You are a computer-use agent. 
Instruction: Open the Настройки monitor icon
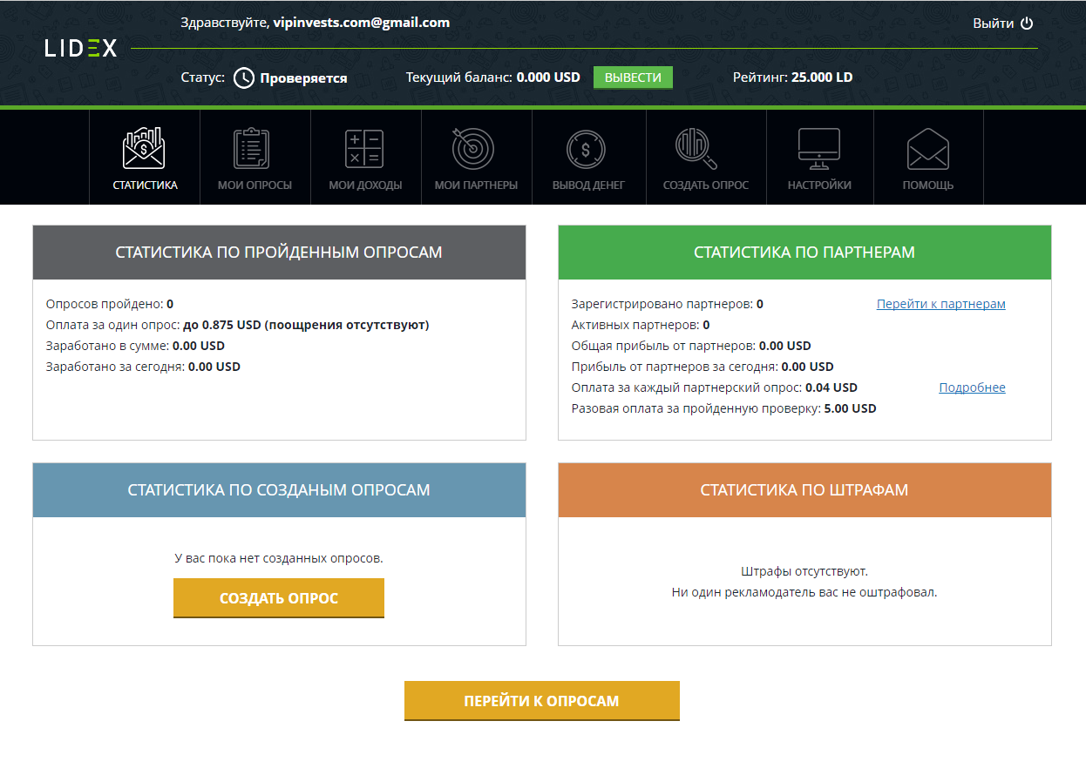[819, 149]
